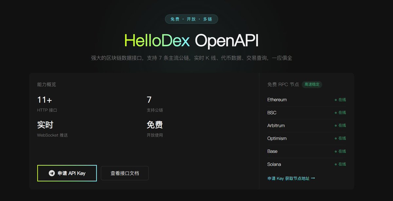The height and width of the screenshot is (201, 393).
Task: Click the 实时 WebSocket 推送 stat
Action: [x=52, y=129]
